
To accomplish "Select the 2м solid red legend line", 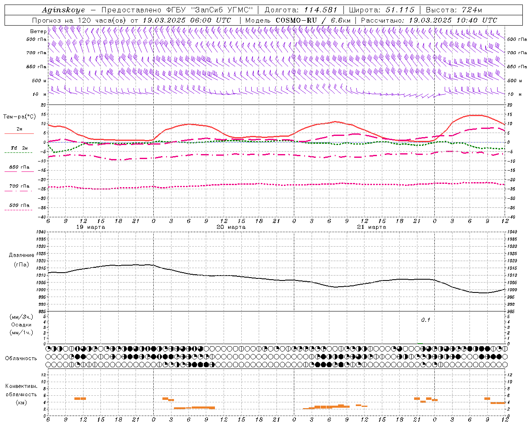I will [x=19, y=134].
